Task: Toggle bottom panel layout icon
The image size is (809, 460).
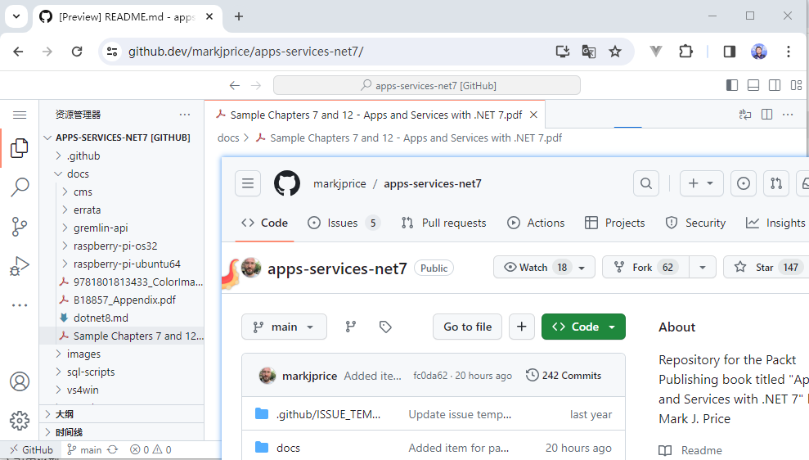Action: [753, 85]
